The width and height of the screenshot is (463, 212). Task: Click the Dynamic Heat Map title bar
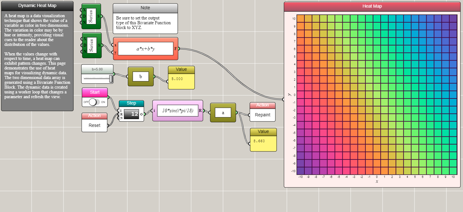[37, 6]
